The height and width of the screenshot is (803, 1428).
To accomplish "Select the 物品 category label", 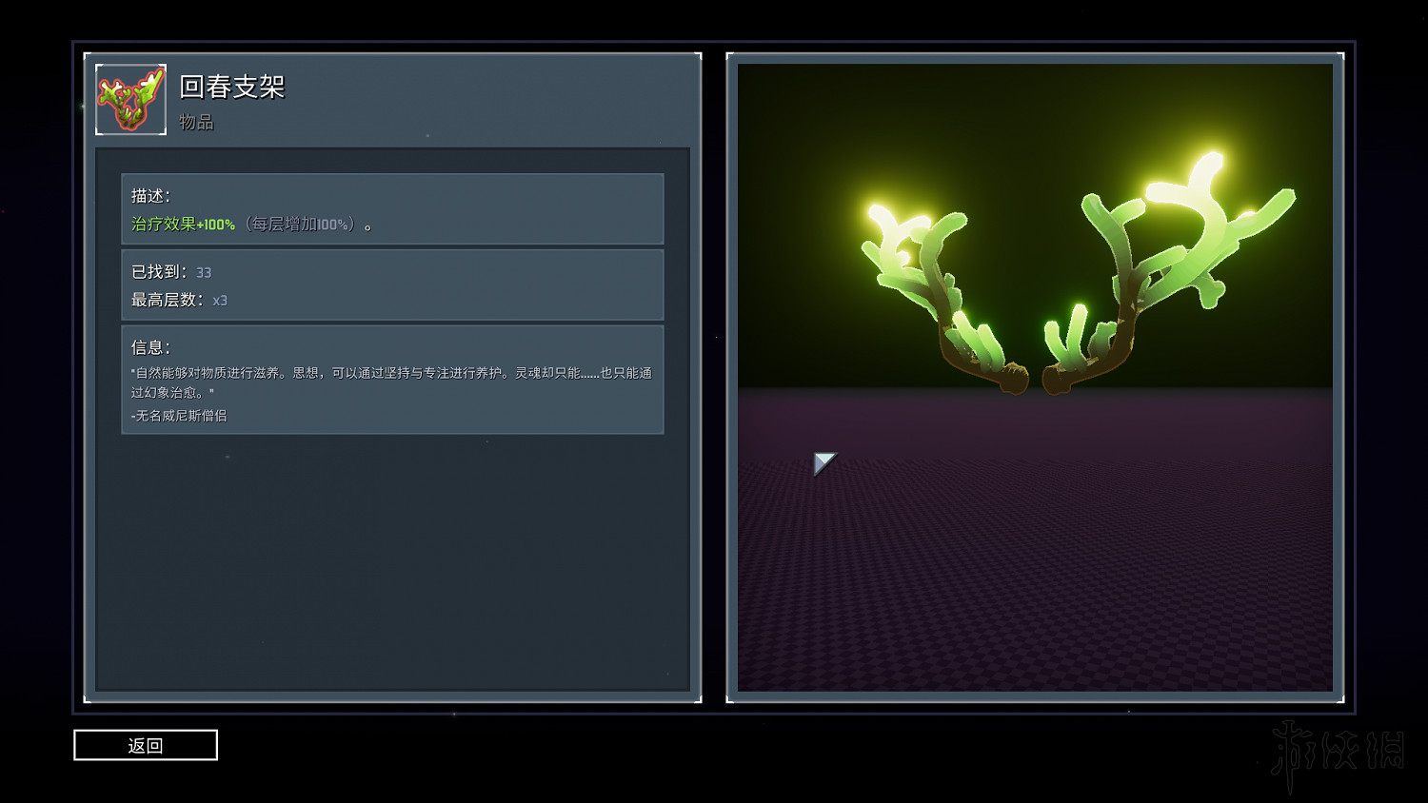I will click(196, 122).
